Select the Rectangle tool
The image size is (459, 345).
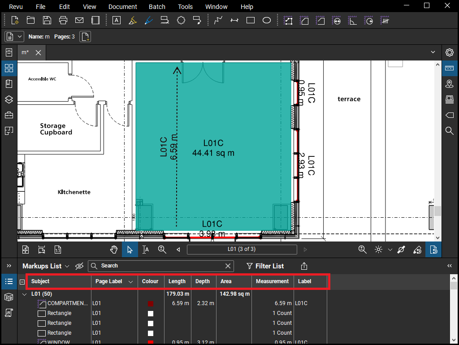(x=251, y=21)
